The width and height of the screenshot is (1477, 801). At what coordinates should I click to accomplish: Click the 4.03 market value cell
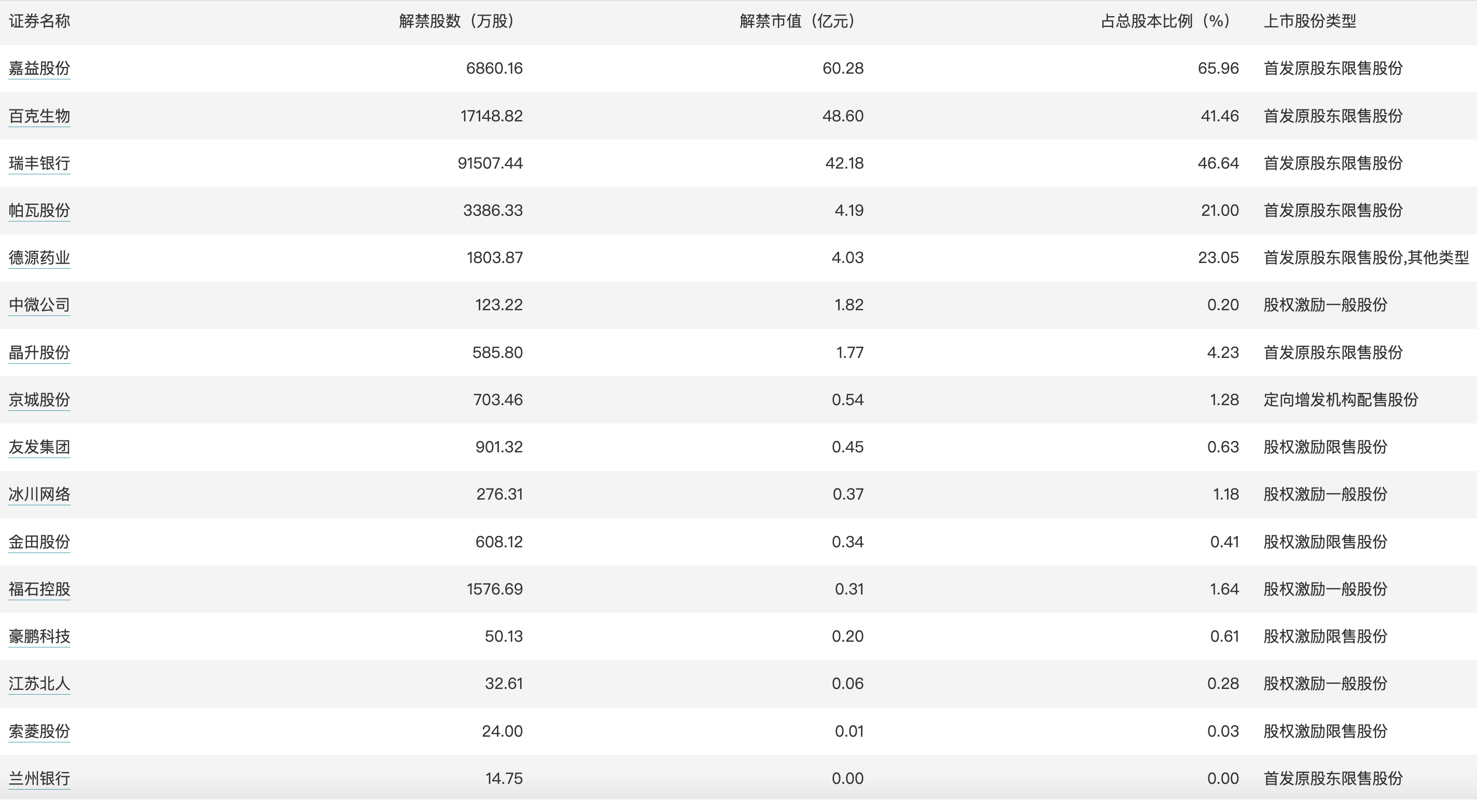(847, 258)
